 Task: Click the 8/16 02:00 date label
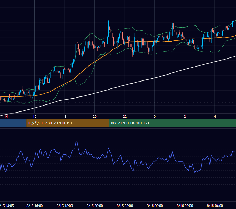point(185,206)
